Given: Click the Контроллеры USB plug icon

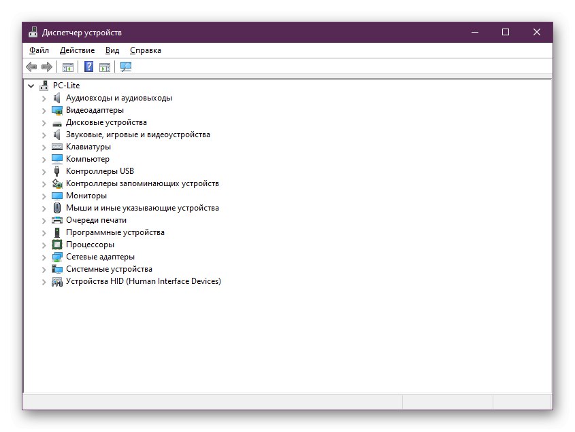Looking at the screenshot, I should pyautogui.click(x=57, y=171).
